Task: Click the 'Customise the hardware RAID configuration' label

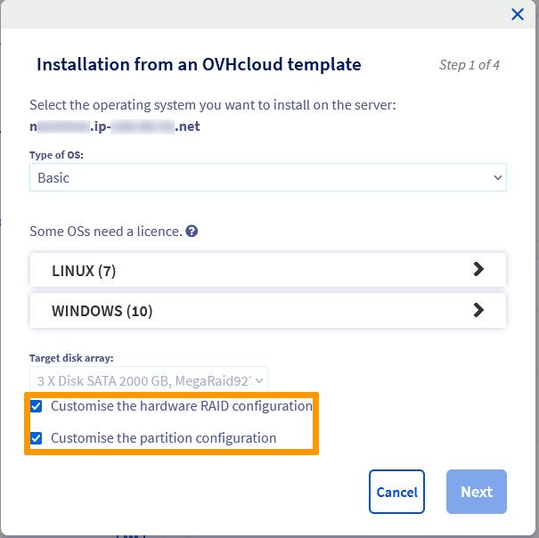Action: 182,406
